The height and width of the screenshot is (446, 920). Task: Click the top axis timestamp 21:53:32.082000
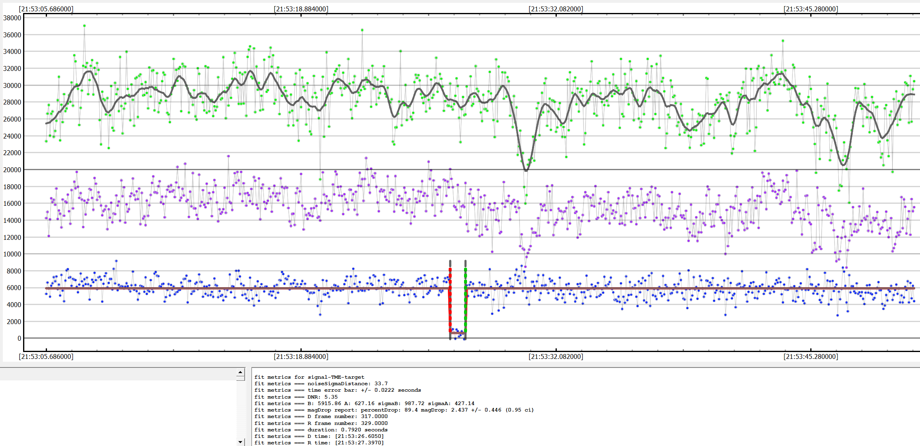click(556, 9)
